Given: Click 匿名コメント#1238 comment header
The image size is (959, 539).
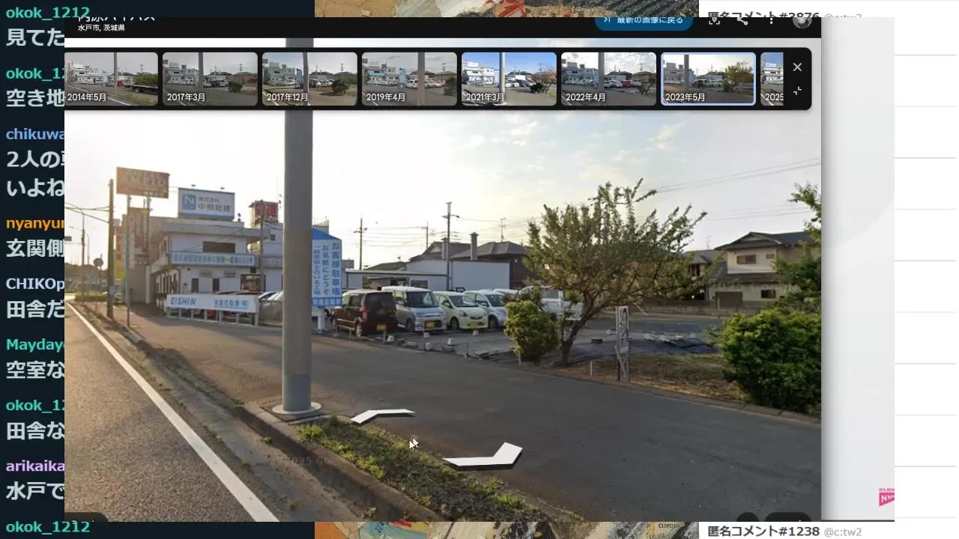Looking at the screenshot, I should pyautogui.click(x=763, y=532).
